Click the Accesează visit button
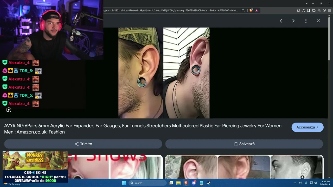333x187 pixels. [308, 127]
